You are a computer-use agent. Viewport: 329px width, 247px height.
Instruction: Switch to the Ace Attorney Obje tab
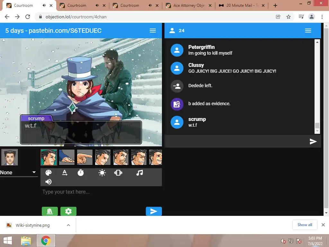click(x=189, y=5)
